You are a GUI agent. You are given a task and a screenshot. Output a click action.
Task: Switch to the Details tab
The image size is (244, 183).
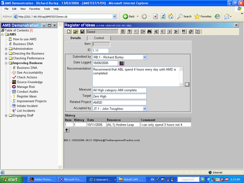pos(76,38)
